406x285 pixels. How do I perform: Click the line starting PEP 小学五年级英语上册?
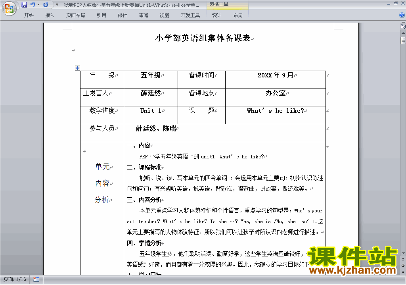[202, 157]
